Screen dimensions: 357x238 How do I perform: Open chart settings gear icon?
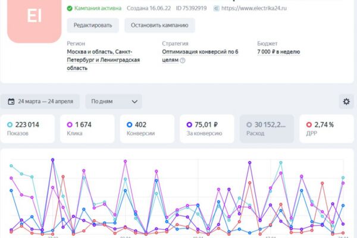[346, 101]
